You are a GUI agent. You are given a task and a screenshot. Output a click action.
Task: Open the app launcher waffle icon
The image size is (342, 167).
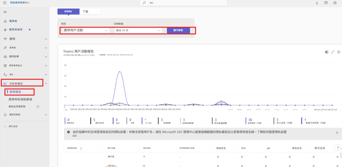tap(5, 3)
